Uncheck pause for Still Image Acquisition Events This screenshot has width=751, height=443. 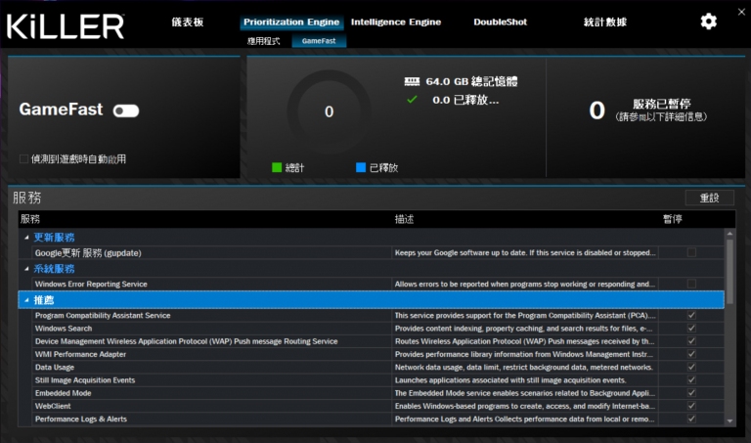pyautogui.click(x=691, y=379)
